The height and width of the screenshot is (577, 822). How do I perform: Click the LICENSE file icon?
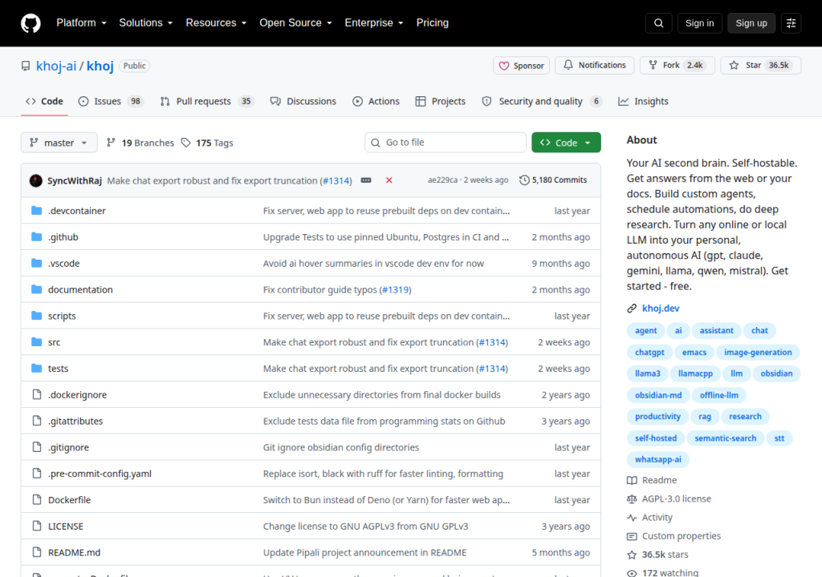click(37, 526)
